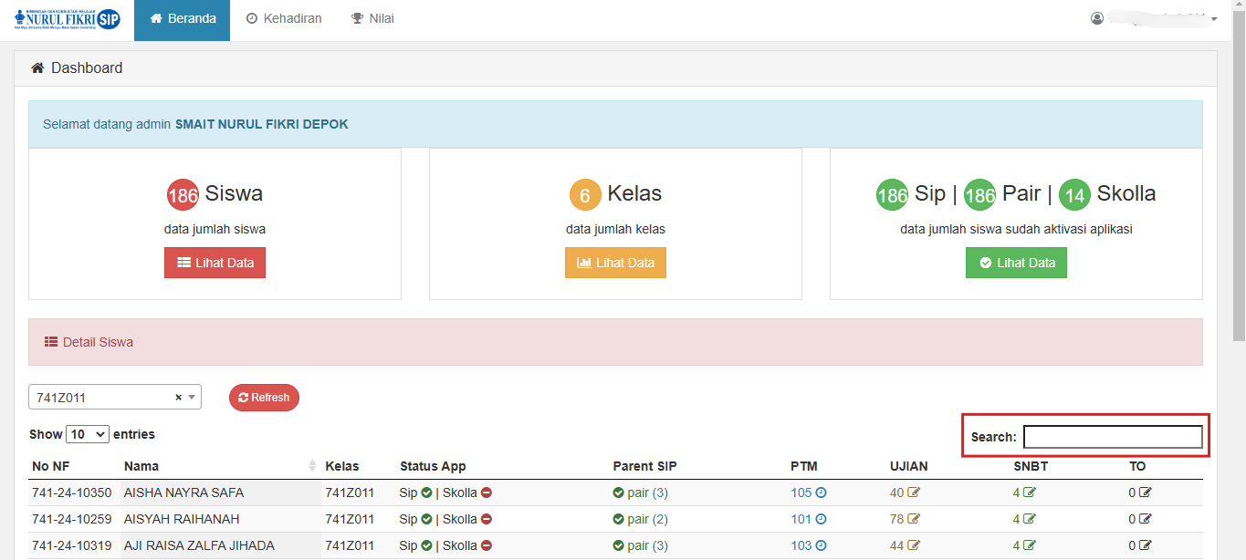Click the edit icon beside UJIAN 78
Screen dimensions: 1246x560
click(914, 520)
